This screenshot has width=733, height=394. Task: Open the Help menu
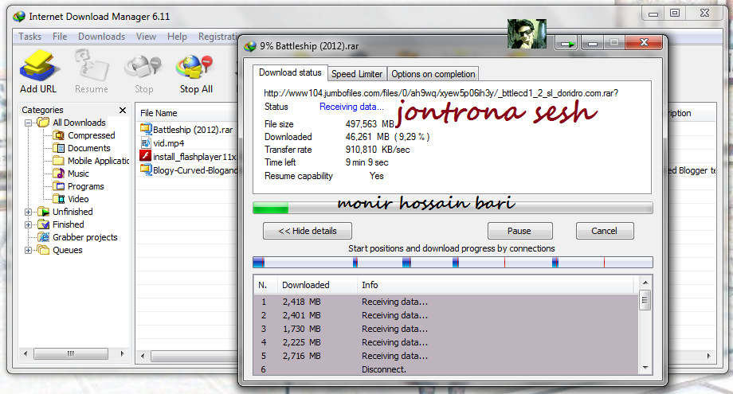[177, 37]
